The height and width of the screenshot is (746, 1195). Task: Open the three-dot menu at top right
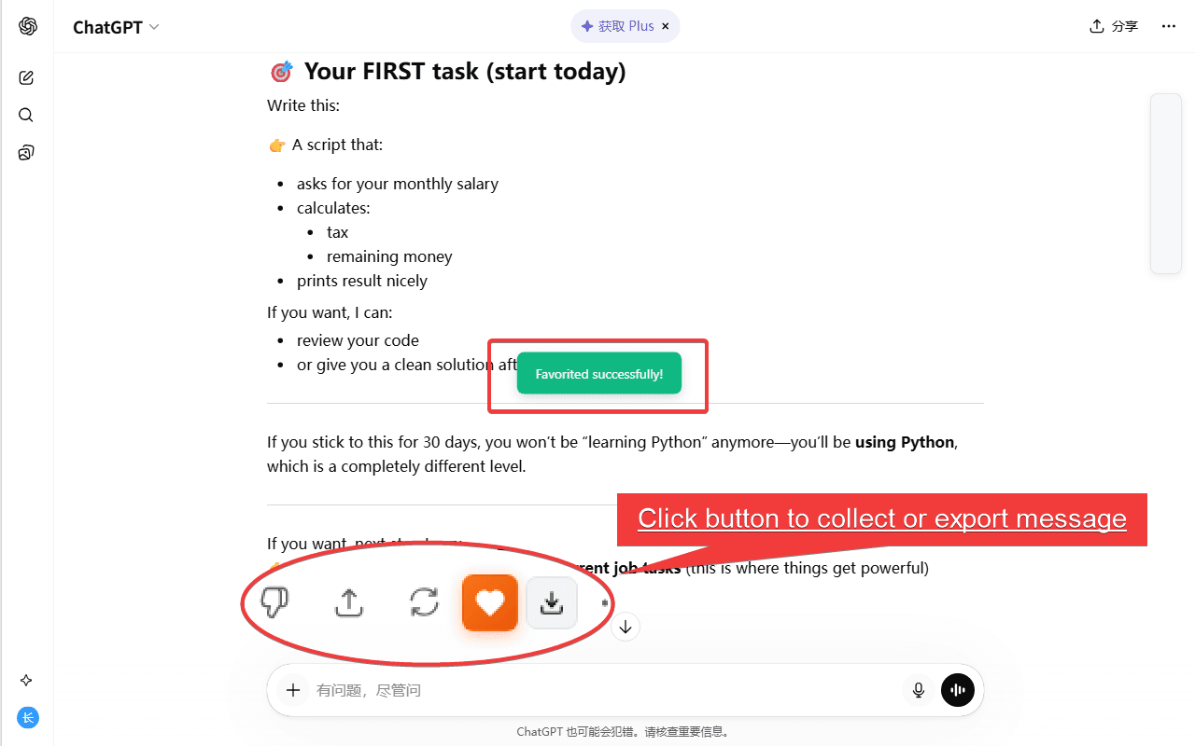(1168, 26)
